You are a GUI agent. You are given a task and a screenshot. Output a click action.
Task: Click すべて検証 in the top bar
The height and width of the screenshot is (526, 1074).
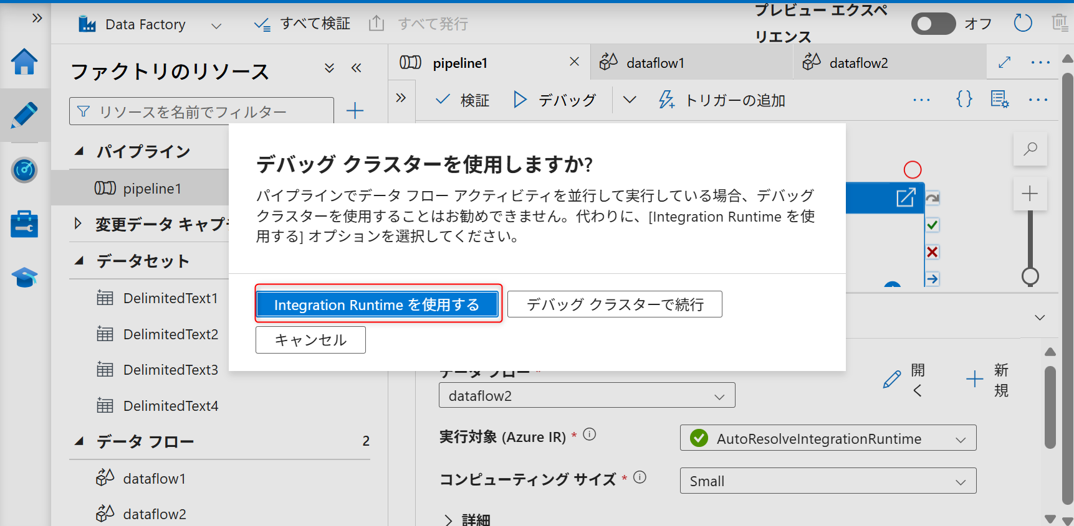tap(302, 24)
